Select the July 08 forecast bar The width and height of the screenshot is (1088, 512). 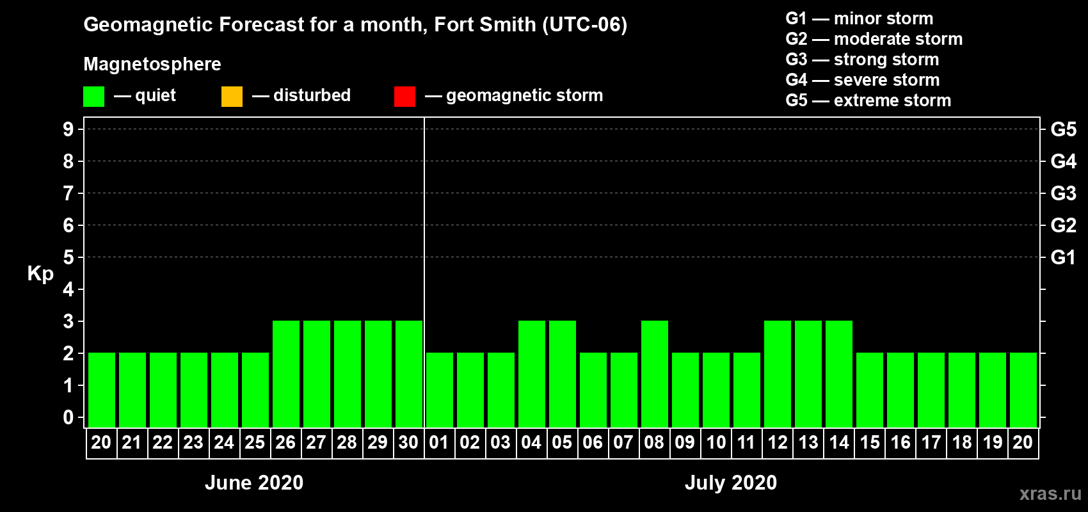tap(654, 374)
